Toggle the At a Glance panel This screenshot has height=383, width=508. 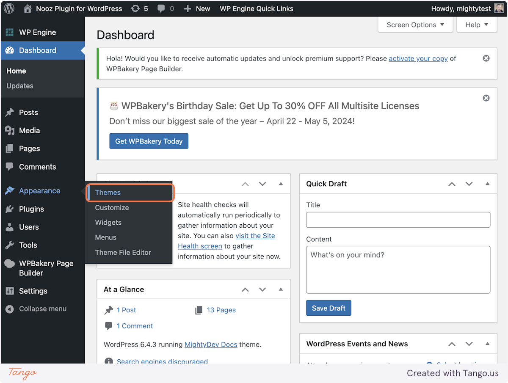pyautogui.click(x=281, y=289)
